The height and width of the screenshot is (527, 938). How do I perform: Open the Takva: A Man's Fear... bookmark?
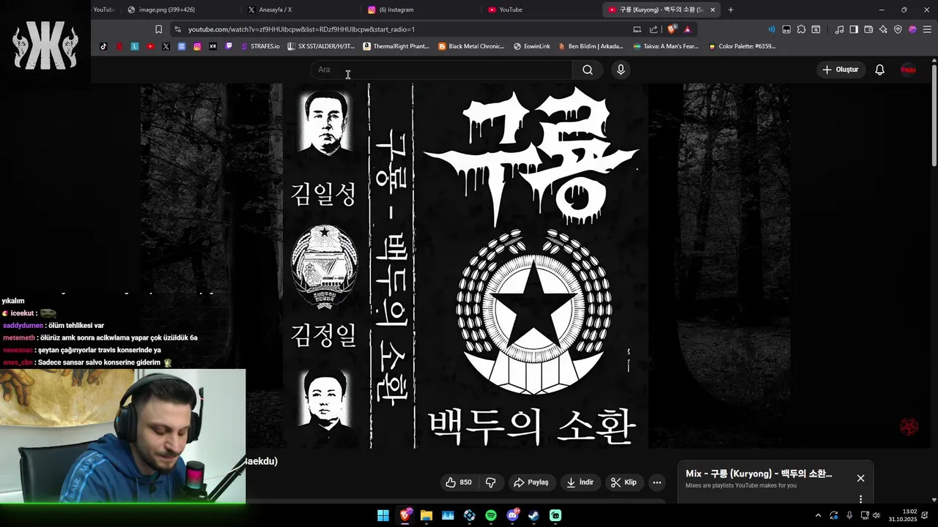click(x=666, y=46)
